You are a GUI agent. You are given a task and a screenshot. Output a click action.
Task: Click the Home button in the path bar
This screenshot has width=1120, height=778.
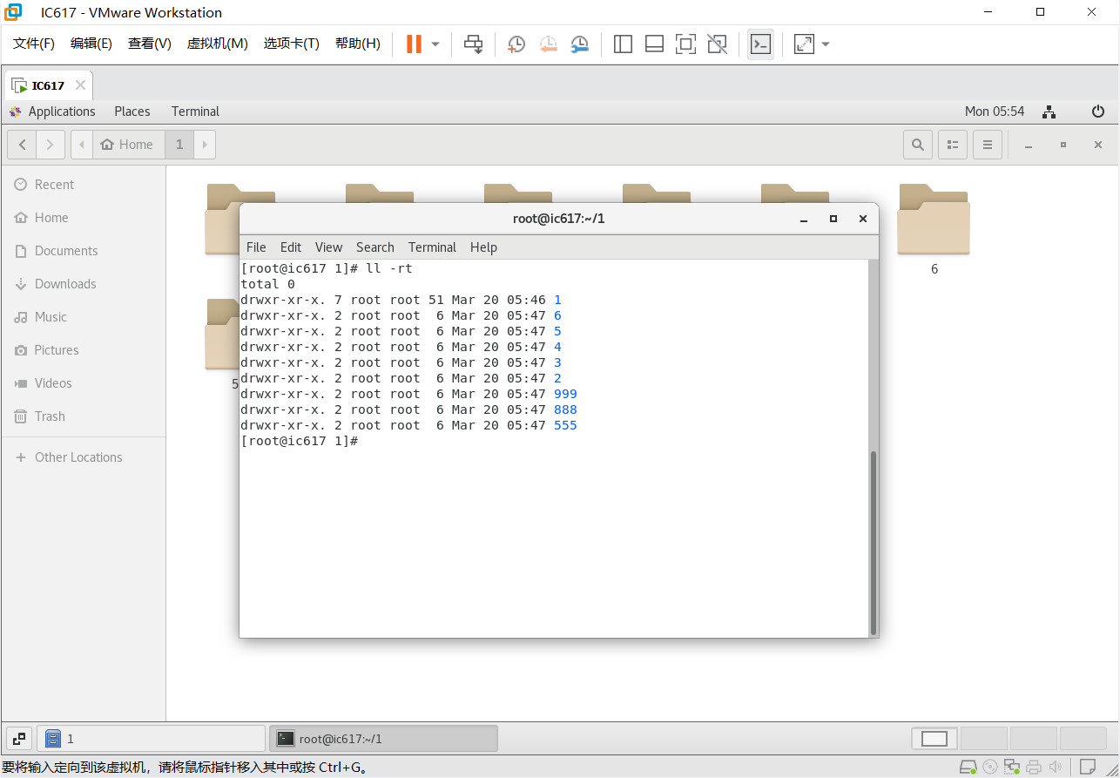point(128,145)
